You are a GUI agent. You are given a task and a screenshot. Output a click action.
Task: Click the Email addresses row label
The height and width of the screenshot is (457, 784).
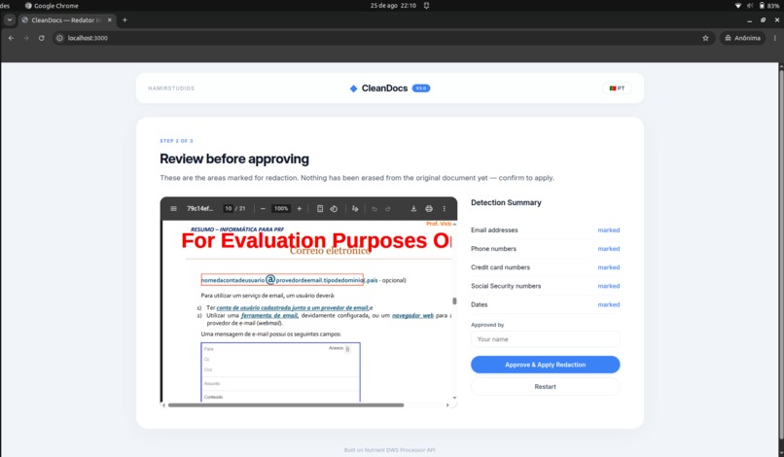(x=494, y=230)
